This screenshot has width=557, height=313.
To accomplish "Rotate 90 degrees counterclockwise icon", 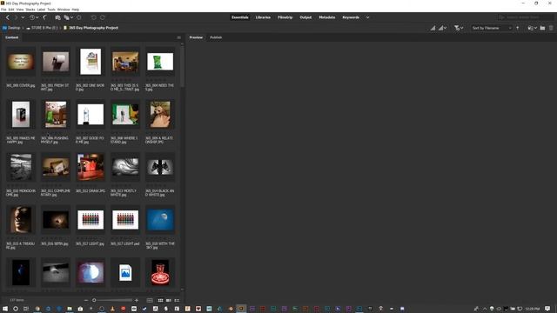I will tap(94, 17).
